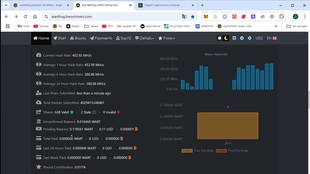The width and height of the screenshot is (310, 174).
Task: Open the YouTube bookmark
Action: [41, 26]
